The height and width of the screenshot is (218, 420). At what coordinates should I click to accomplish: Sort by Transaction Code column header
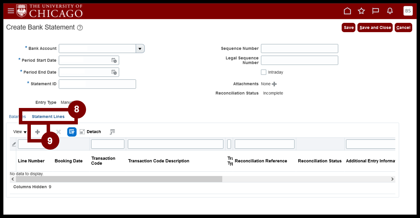103,161
